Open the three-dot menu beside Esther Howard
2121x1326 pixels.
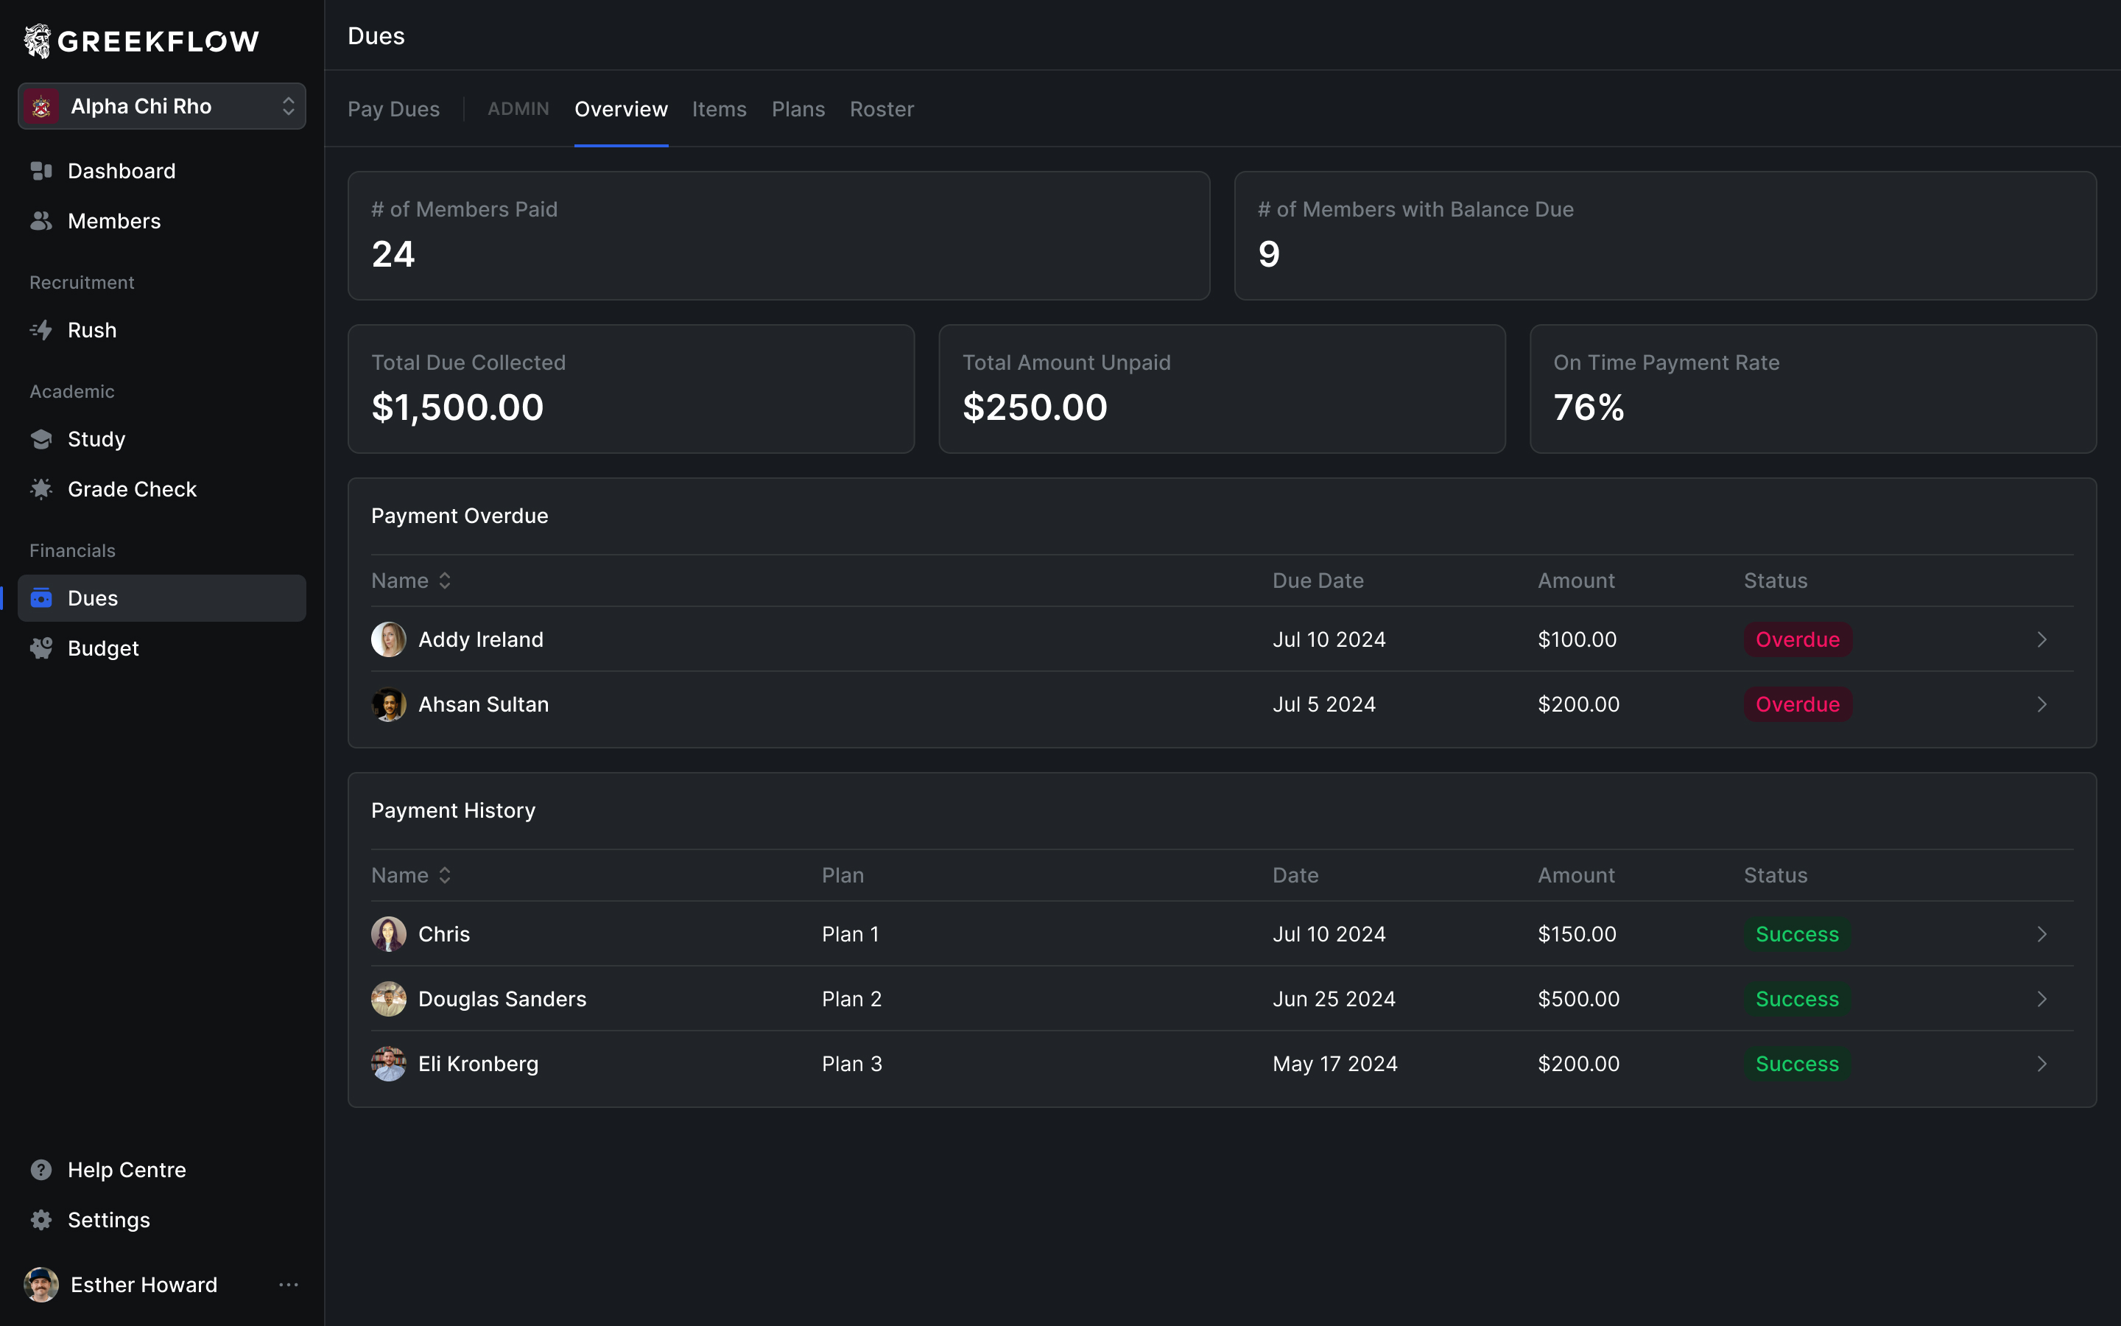[x=289, y=1285]
